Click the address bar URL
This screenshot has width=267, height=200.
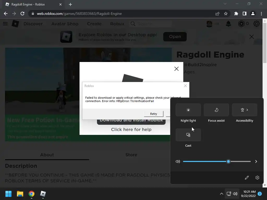point(79,14)
